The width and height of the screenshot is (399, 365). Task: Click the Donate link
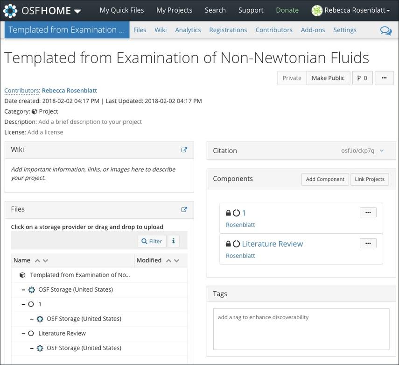point(287,10)
